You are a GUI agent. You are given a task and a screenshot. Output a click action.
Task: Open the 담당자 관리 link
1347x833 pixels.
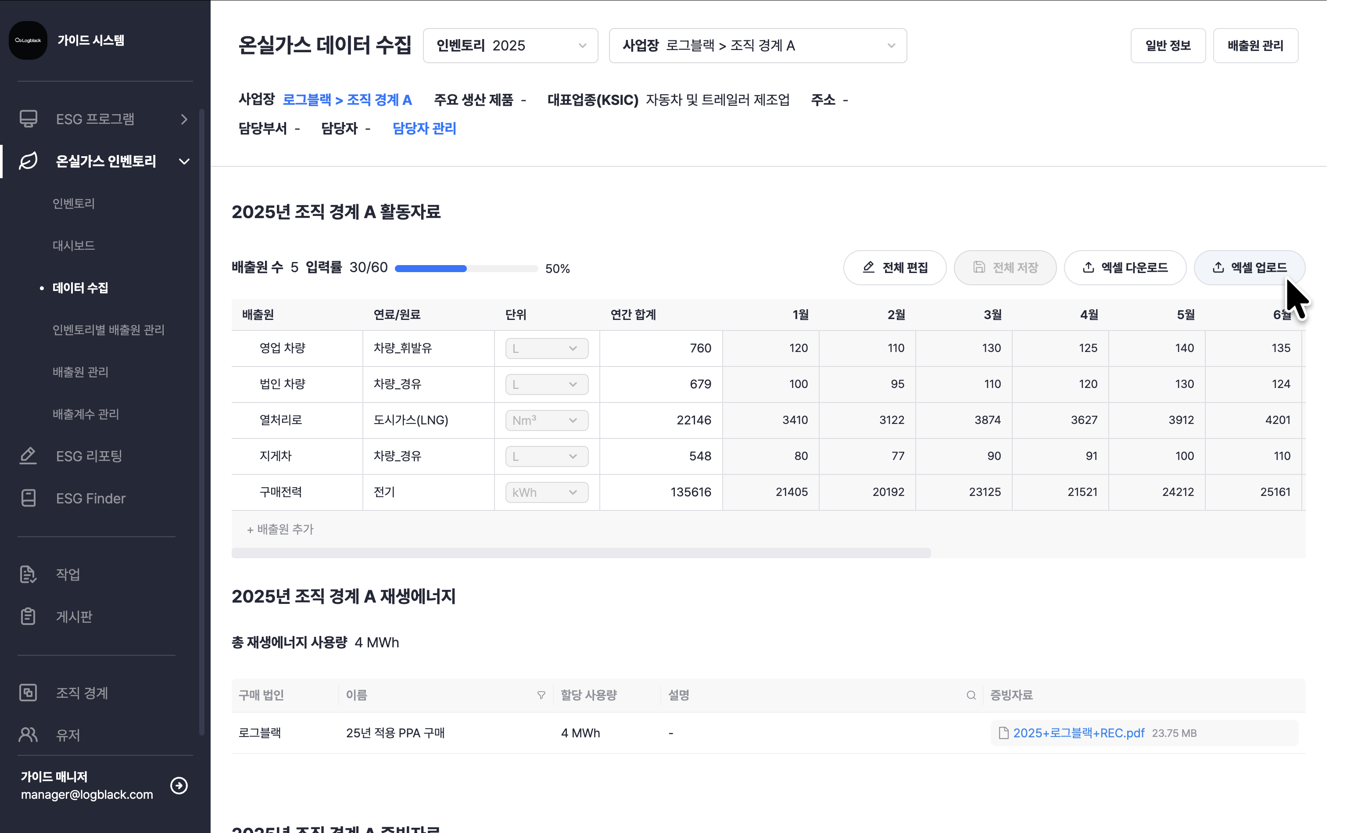tap(424, 128)
